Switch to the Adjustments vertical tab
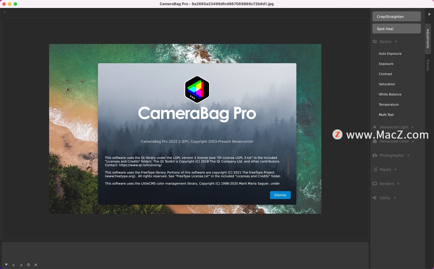Viewport: 434px width, 269px height. (428, 39)
